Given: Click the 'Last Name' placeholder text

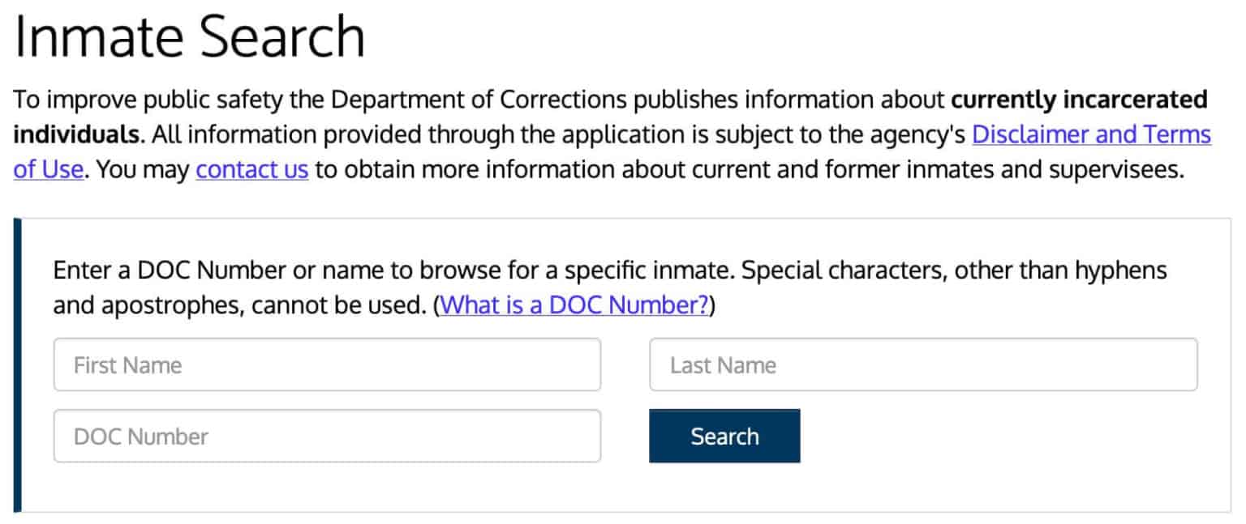Looking at the screenshot, I should pos(723,365).
